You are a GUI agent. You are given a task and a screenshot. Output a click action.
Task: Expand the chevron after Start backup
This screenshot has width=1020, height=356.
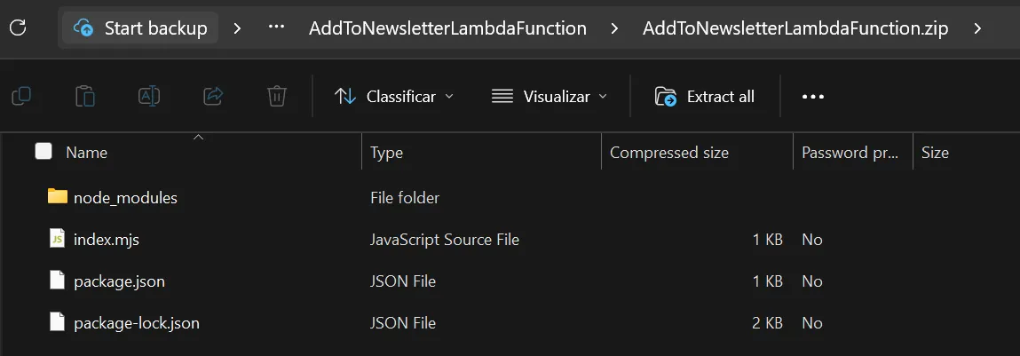coord(237,28)
